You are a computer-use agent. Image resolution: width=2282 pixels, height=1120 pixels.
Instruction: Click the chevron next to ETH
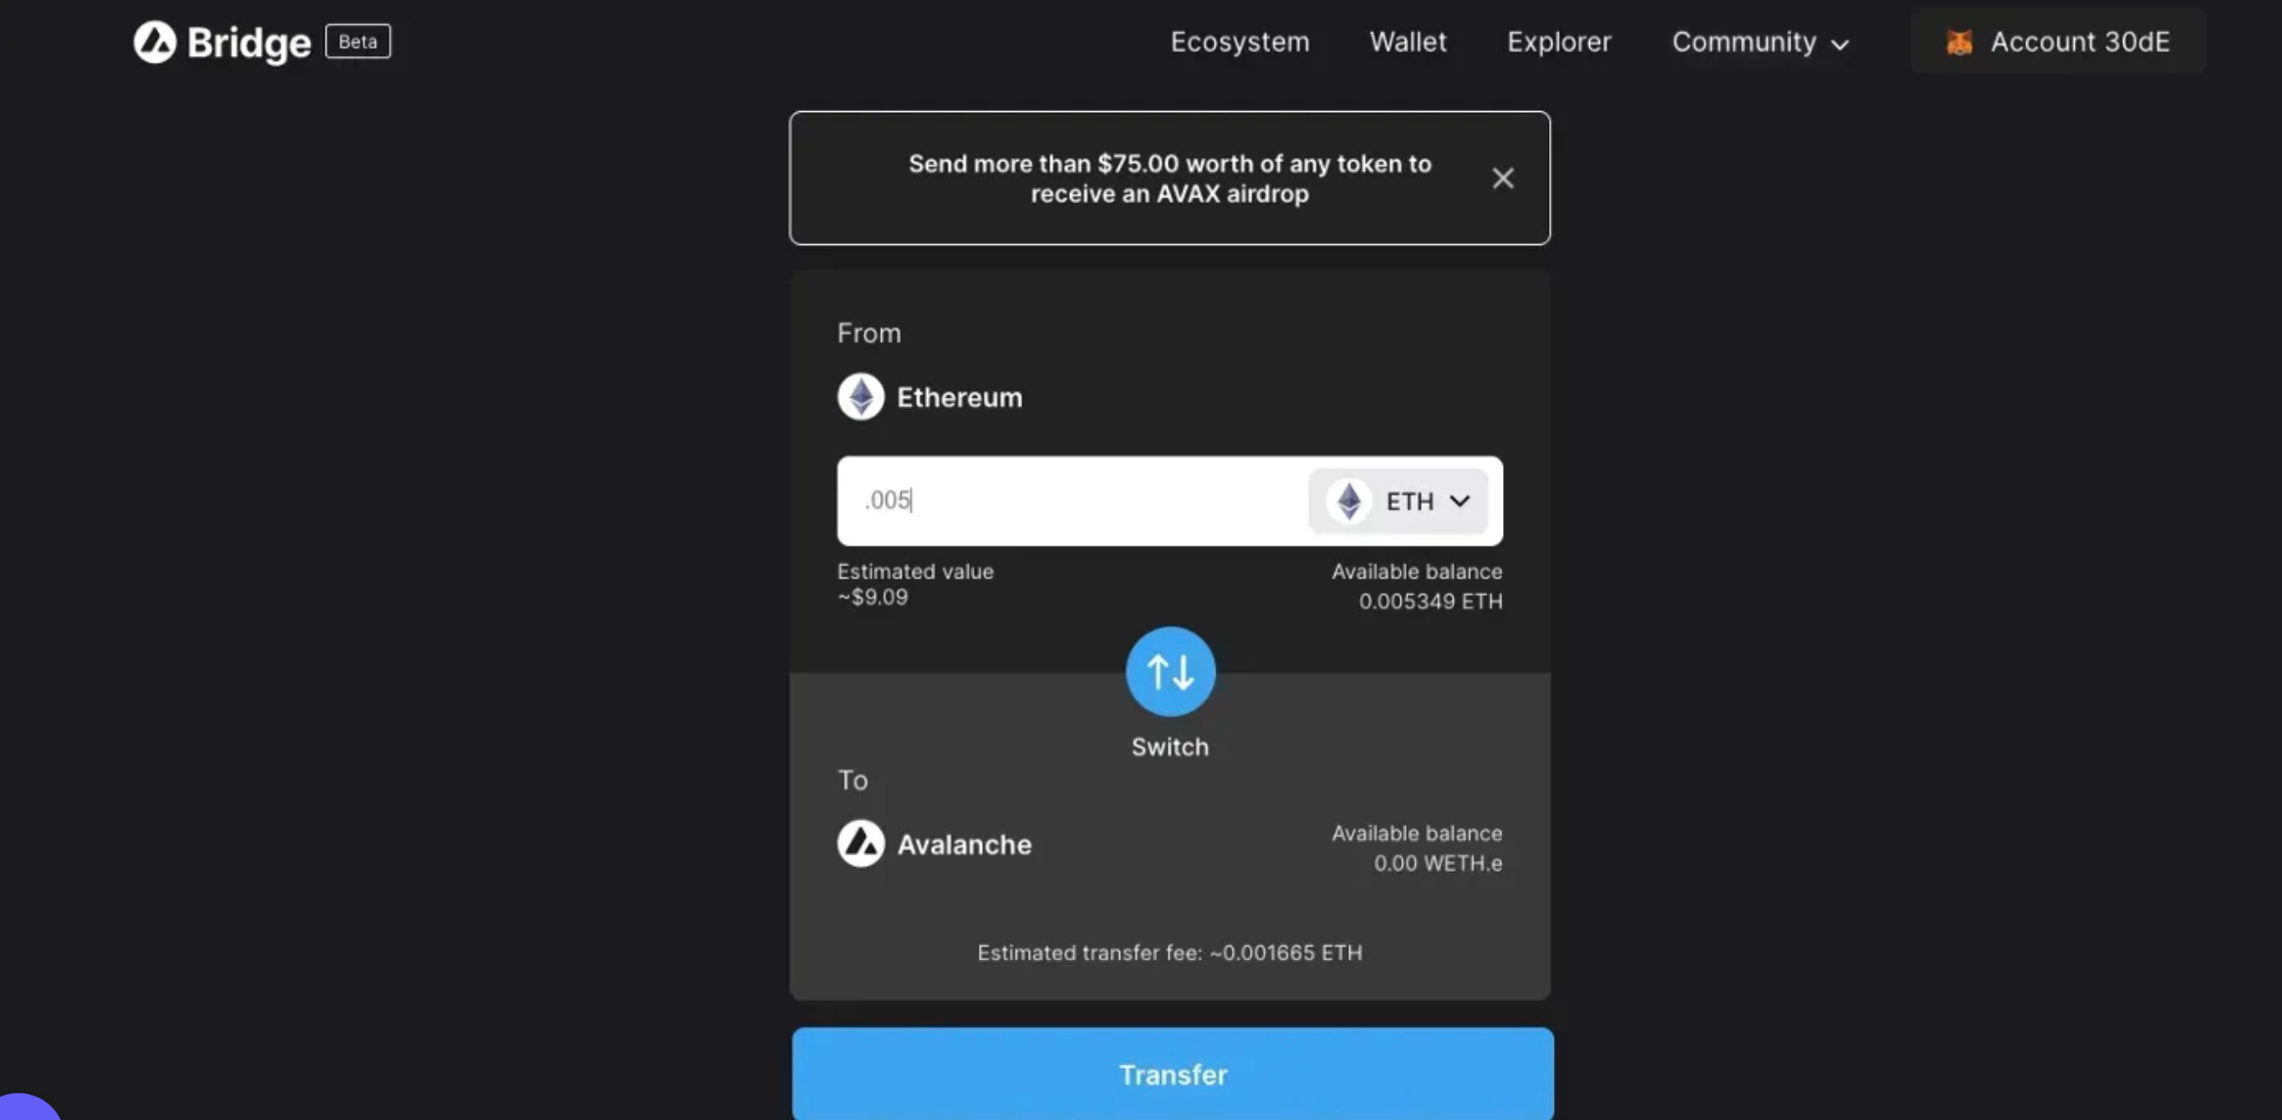tap(1459, 501)
